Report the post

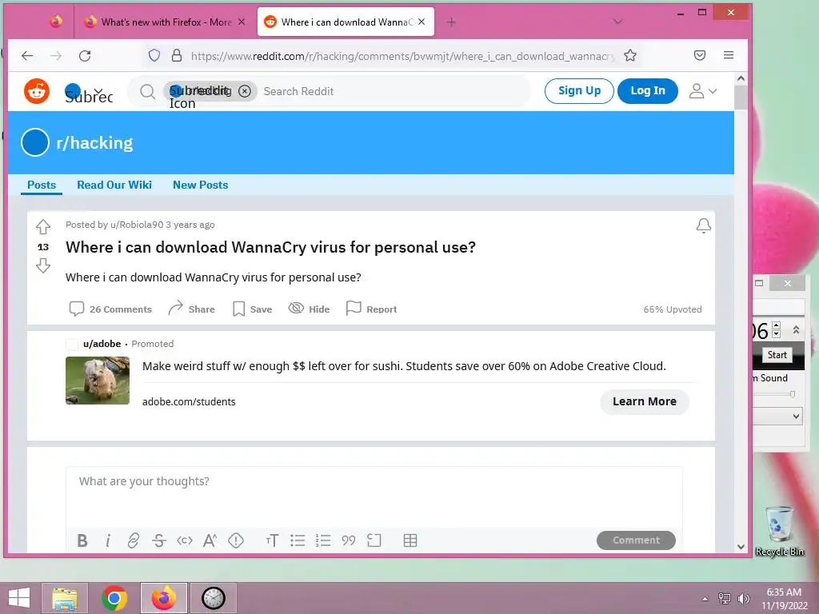pos(371,309)
